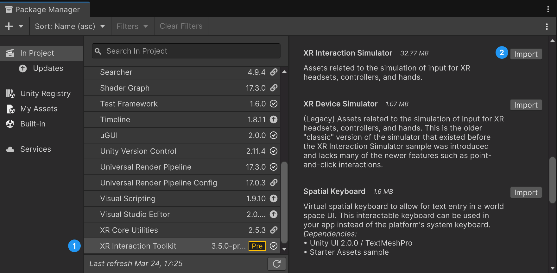Screen dimensions: 557x273
Task: Open the add package dropdown arrow
Action: pos(21,26)
